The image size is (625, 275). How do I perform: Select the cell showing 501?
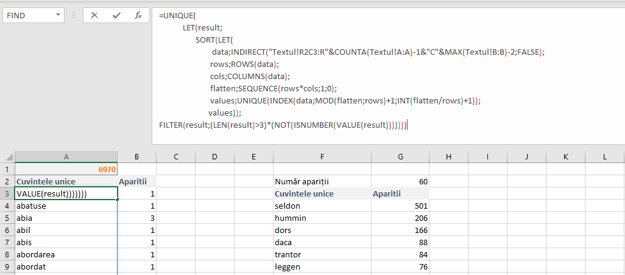pos(400,206)
